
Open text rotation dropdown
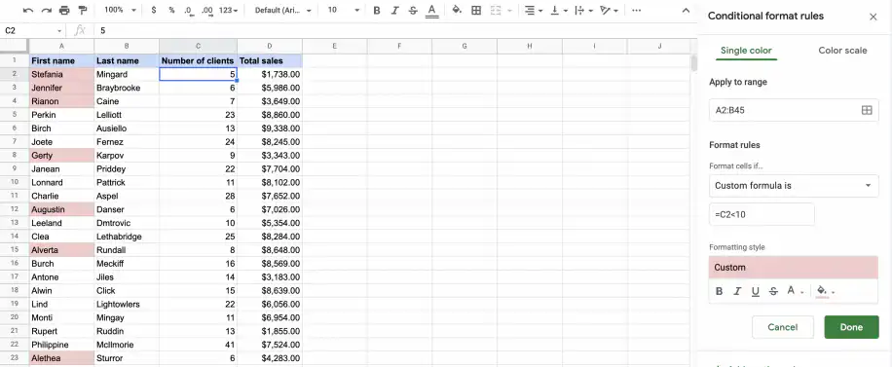coord(610,11)
